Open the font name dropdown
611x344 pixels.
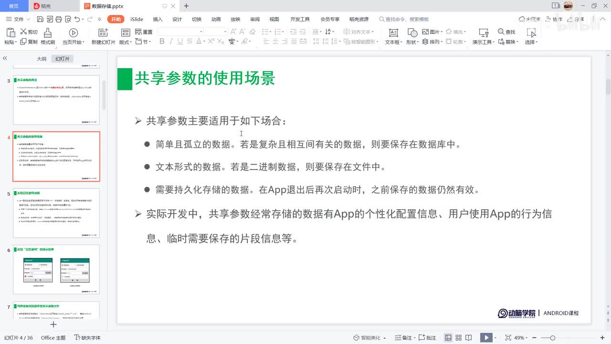click(201, 32)
